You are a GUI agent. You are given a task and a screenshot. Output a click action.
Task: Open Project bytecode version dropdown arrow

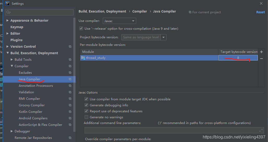point(163,37)
